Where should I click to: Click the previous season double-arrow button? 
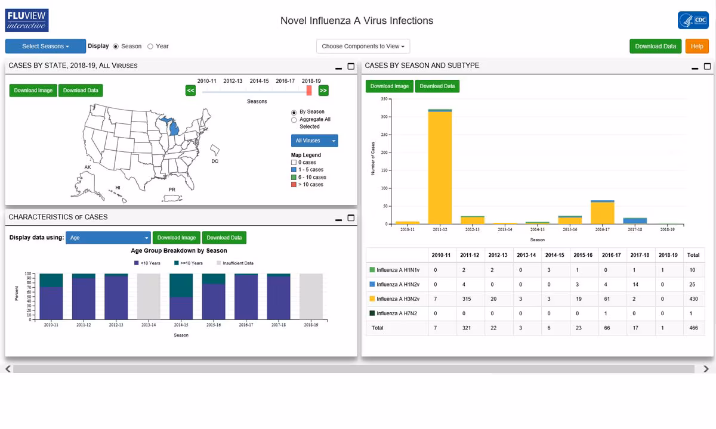click(190, 91)
